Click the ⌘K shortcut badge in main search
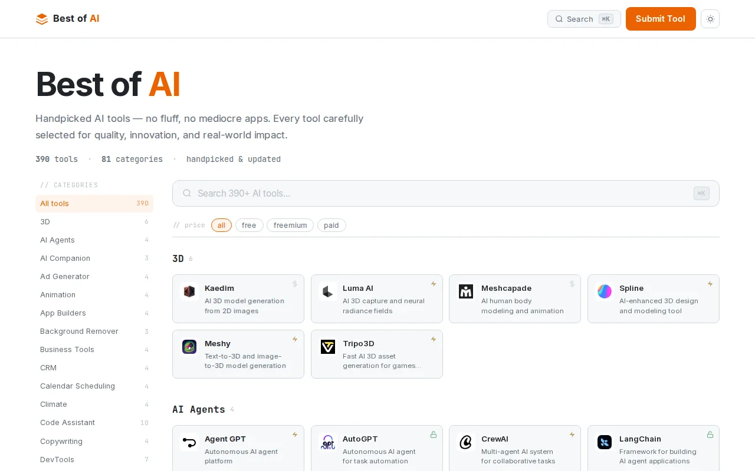Screen dimensions: 755x471 (701, 193)
